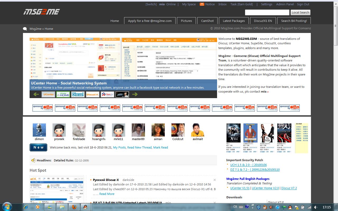
Task: Open My Posts link
Action: (119, 147)
